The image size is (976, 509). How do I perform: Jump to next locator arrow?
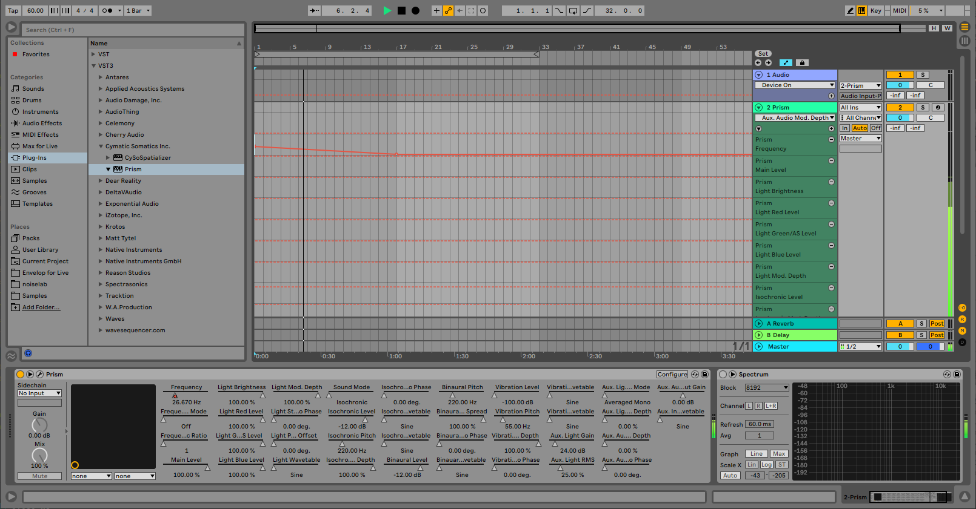tap(768, 62)
